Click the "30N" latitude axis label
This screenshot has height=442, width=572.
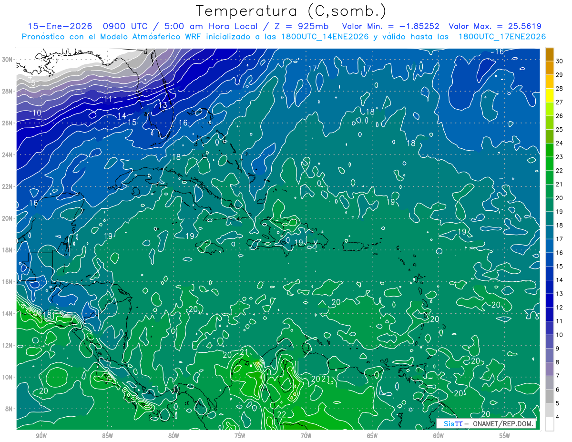tap(7, 59)
